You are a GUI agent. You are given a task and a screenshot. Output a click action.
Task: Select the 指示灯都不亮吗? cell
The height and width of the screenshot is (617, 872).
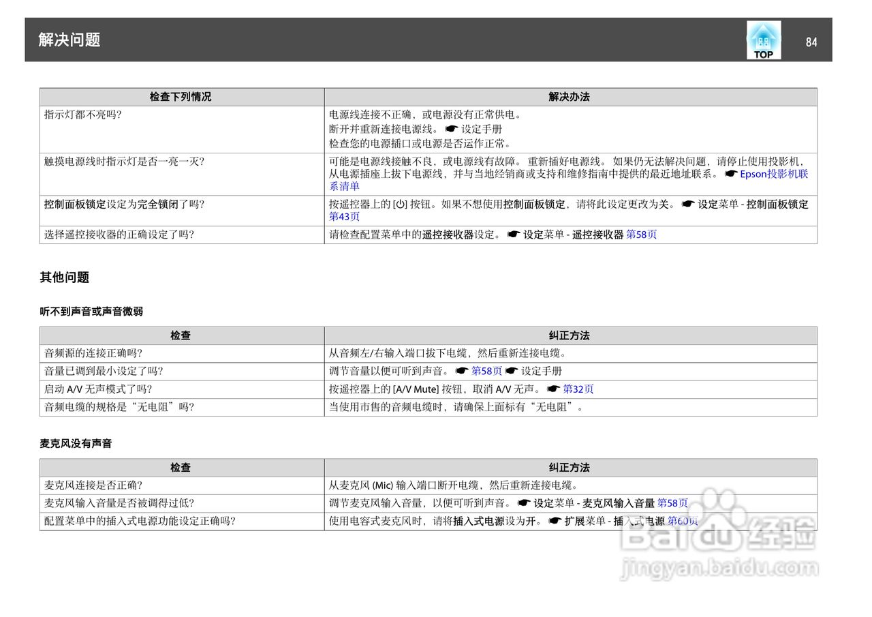click(x=181, y=129)
